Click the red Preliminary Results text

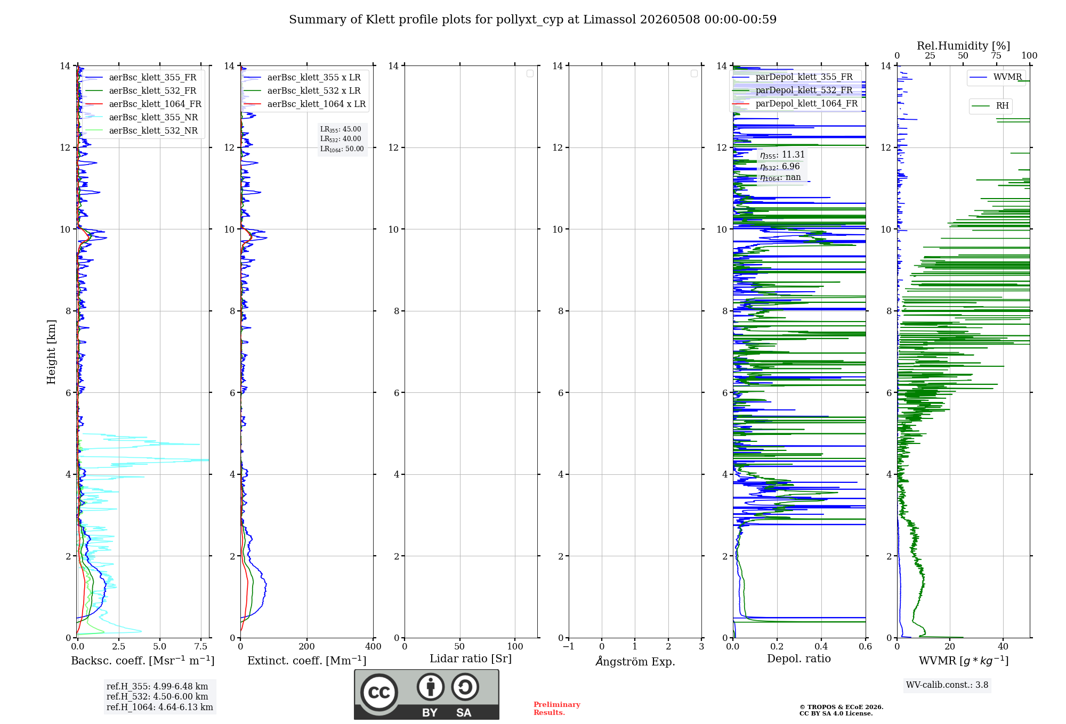point(557,709)
